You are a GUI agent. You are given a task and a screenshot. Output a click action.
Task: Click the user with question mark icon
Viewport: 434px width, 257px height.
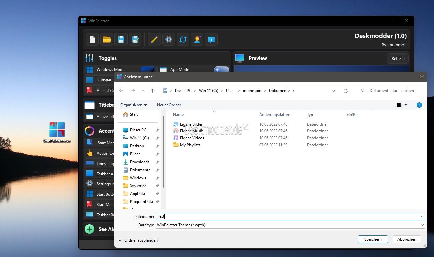coord(197,40)
